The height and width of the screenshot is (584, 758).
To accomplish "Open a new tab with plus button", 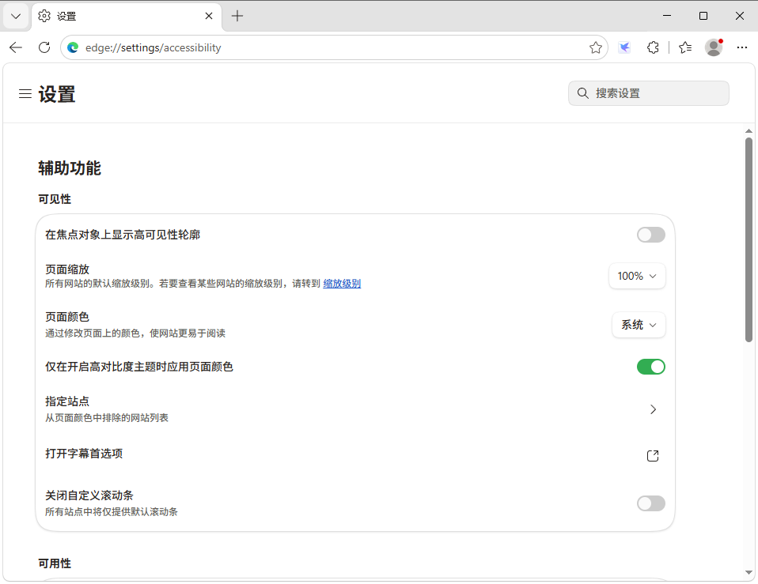I will point(237,16).
